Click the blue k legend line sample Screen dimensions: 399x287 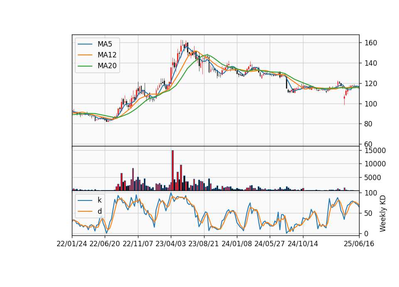[85, 200]
